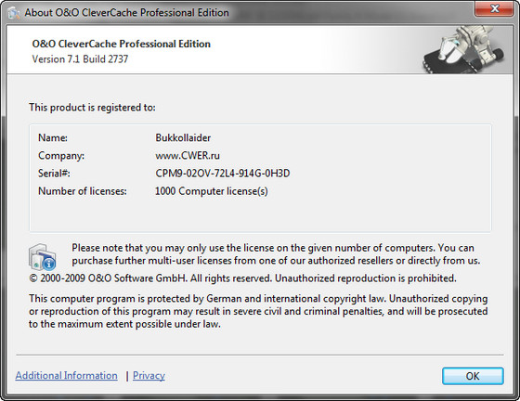
Task: Click the copyright O&O Software GmbH line
Action: [242, 278]
